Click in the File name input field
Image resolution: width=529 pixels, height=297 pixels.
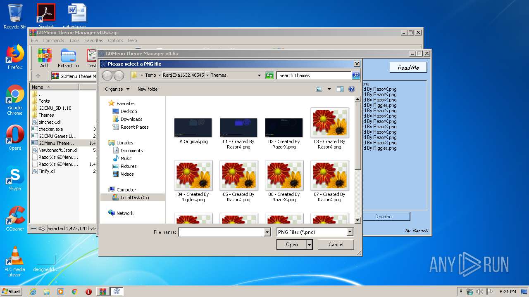pyautogui.click(x=222, y=232)
